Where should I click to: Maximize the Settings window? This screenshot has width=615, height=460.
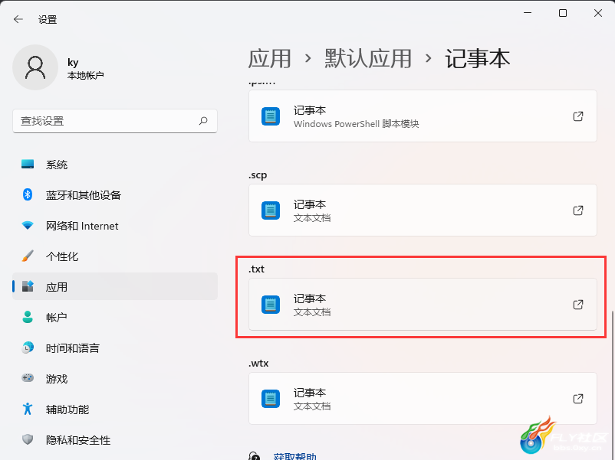pos(563,13)
